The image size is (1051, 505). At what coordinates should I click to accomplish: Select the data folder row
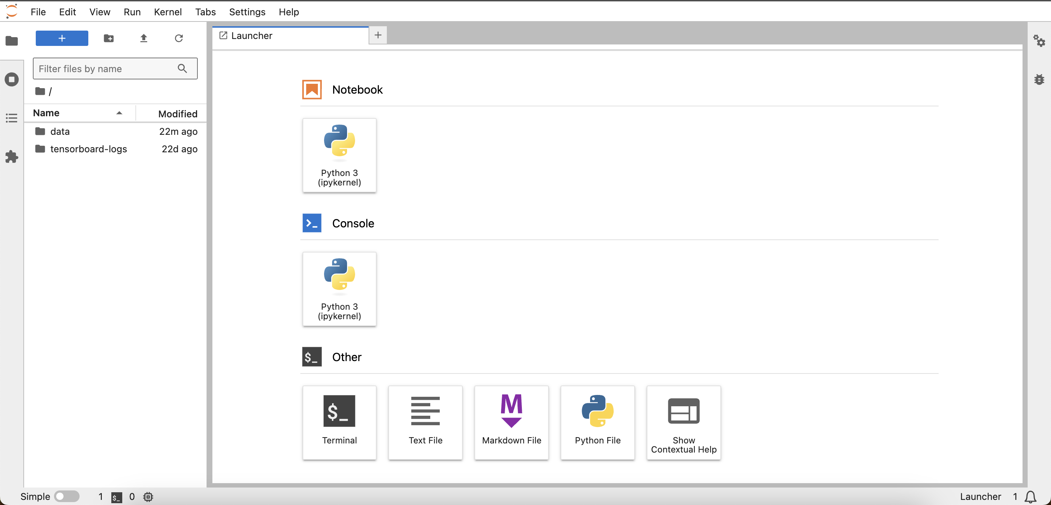(115, 131)
